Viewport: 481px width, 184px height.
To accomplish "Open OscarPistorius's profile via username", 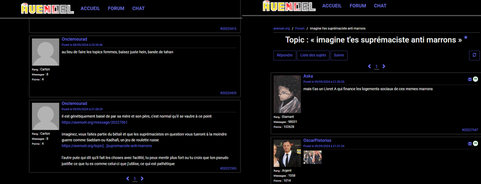I will 317,140.
